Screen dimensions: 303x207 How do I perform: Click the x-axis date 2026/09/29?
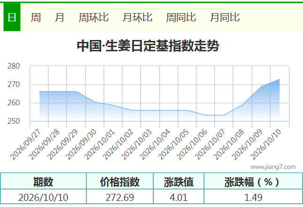click(62, 144)
